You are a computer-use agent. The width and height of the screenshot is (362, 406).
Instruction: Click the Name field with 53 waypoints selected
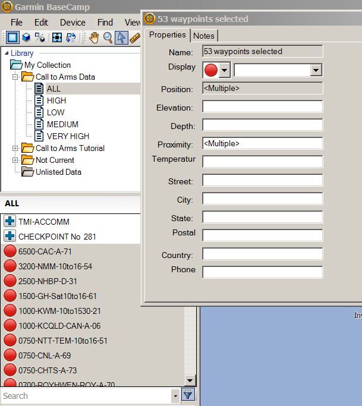pos(262,51)
